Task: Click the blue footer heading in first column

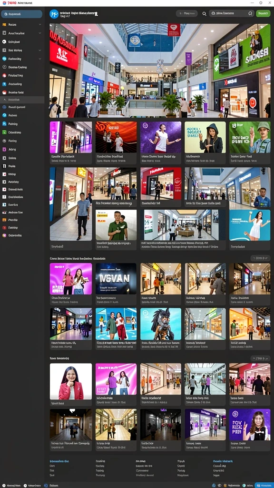Action: tap(59, 461)
